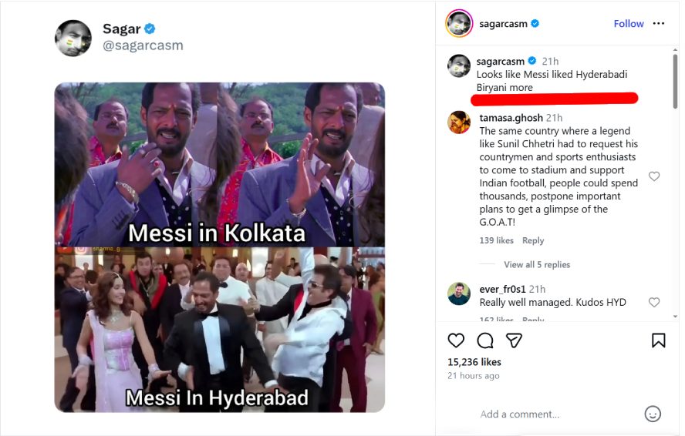The height and width of the screenshot is (436, 685).
Task: Open more options ellipsis menu
Action: pos(658,24)
